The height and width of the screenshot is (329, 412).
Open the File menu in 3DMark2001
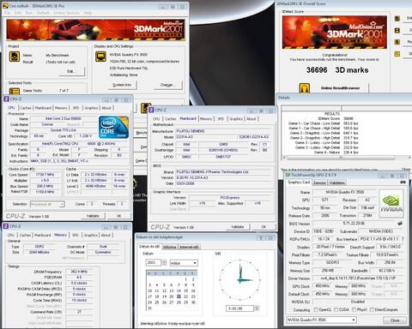(8, 13)
